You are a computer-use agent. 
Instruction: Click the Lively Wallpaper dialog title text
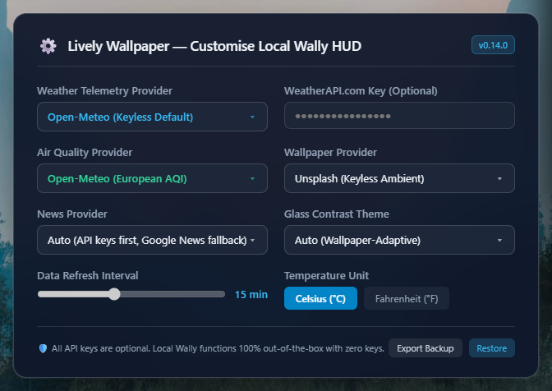click(x=214, y=46)
